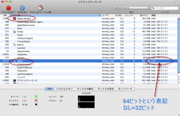Open the 自分のプロセス dropdown

pyautogui.click(x=132, y=8)
